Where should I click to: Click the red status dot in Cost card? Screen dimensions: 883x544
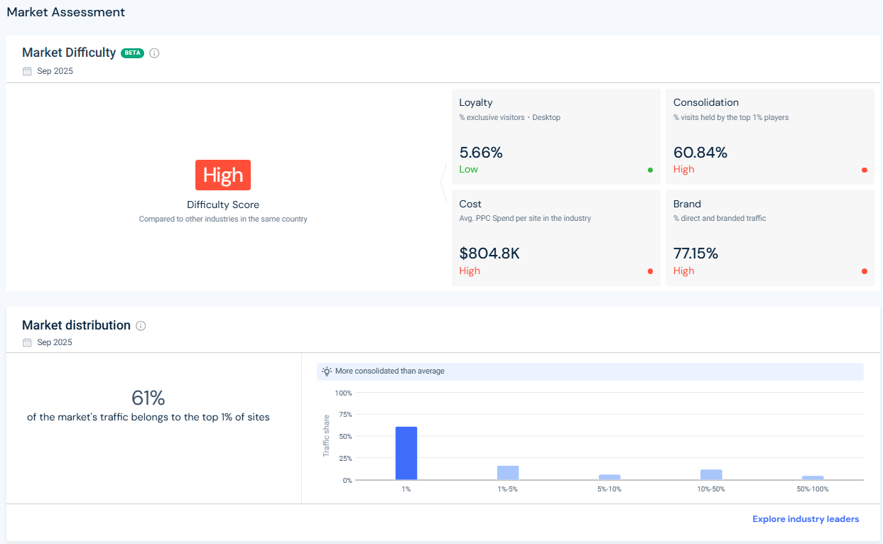tap(650, 271)
